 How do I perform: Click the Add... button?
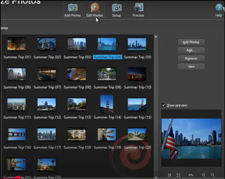pos(191,50)
